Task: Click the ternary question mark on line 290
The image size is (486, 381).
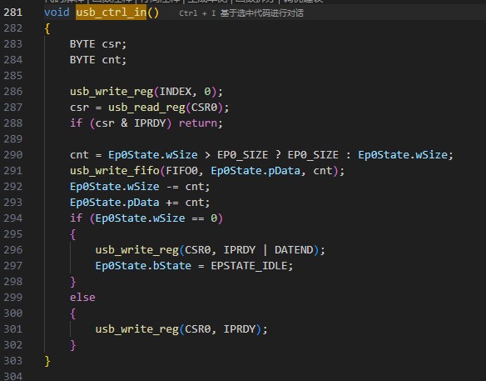Action: (x=278, y=154)
